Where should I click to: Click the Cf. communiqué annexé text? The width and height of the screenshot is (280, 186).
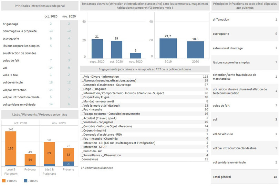(97, 168)
